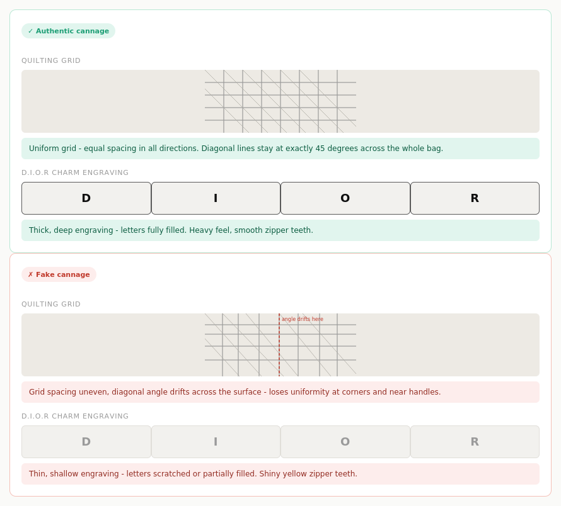Image resolution: width=561 pixels, height=506 pixels.
Task: Click the Fake cannage badge
Action: pyautogui.click(x=59, y=274)
